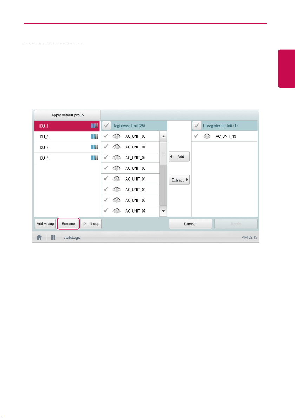Click the registered unit list scrollbar thumb
295x418 pixels.
163,154
